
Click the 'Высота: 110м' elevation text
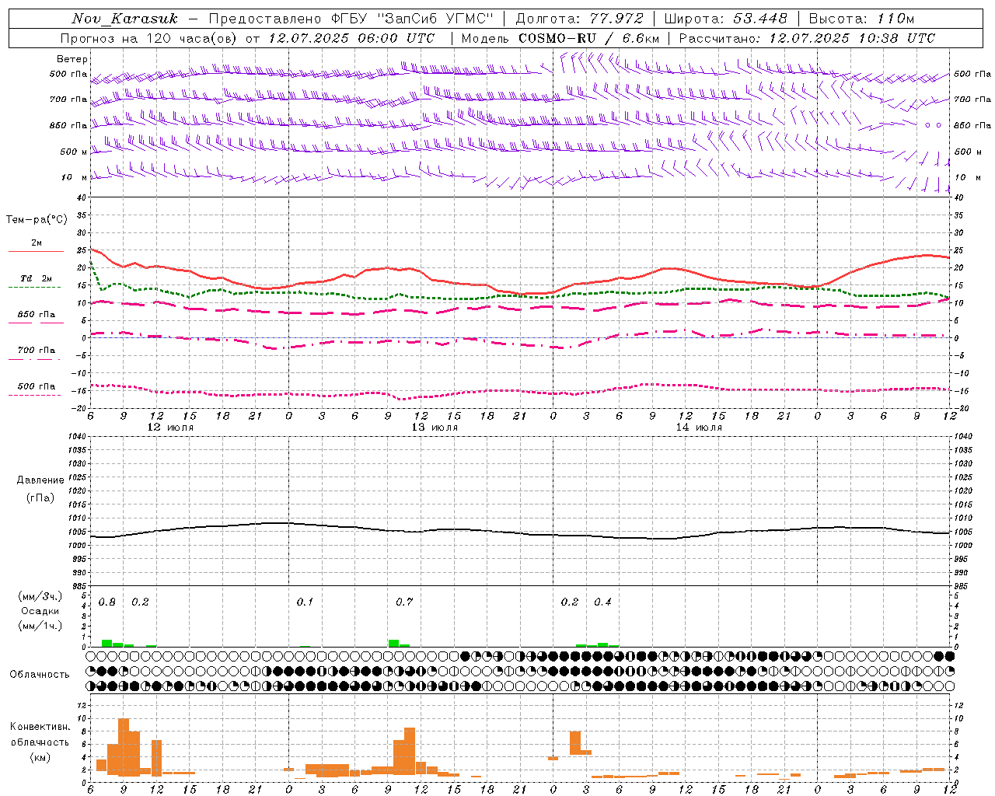(x=861, y=19)
